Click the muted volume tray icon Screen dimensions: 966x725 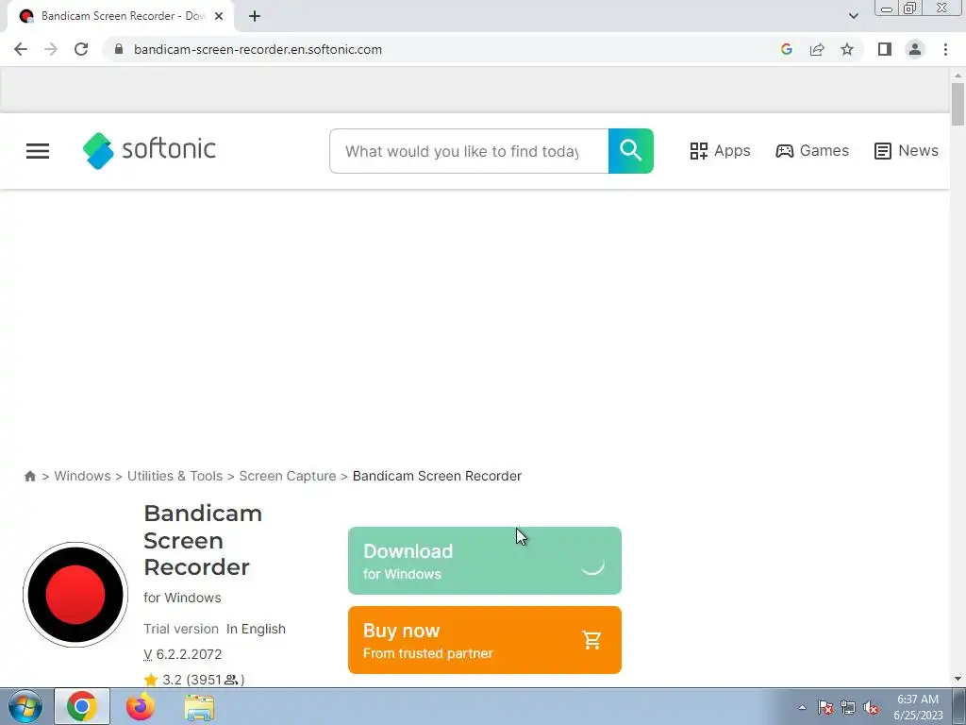(871, 708)
